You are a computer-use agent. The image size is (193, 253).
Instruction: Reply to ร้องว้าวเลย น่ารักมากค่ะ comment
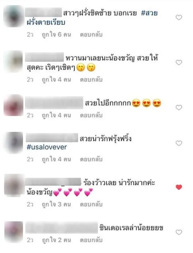click(x=91, y=204)
